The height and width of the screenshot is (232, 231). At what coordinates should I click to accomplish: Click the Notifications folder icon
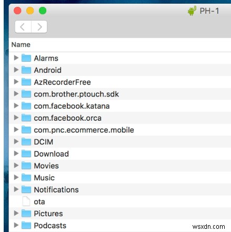coord(26,189)
